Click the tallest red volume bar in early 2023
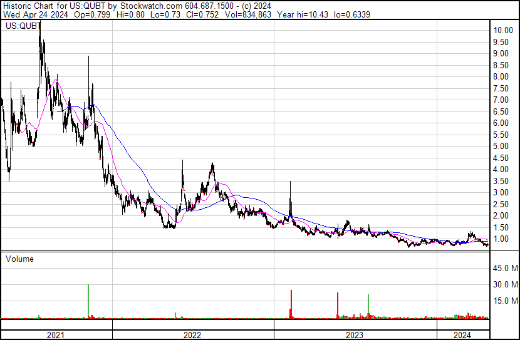Screen dimensions: 520x340 click(291, 304)
